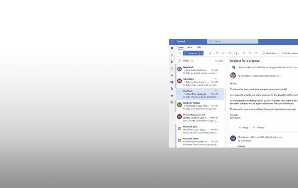Click the Viva Sales suggestion icon
This screenshot has width=298, height=188.
tap(234, 67)
